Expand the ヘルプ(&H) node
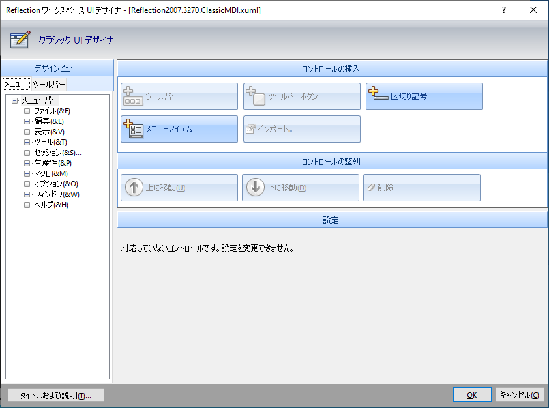Screen dimensions: 549x408 27,205
